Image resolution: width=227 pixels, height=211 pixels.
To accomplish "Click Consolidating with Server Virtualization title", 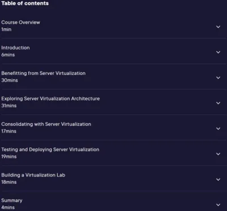I will click(x=46, y=124).
